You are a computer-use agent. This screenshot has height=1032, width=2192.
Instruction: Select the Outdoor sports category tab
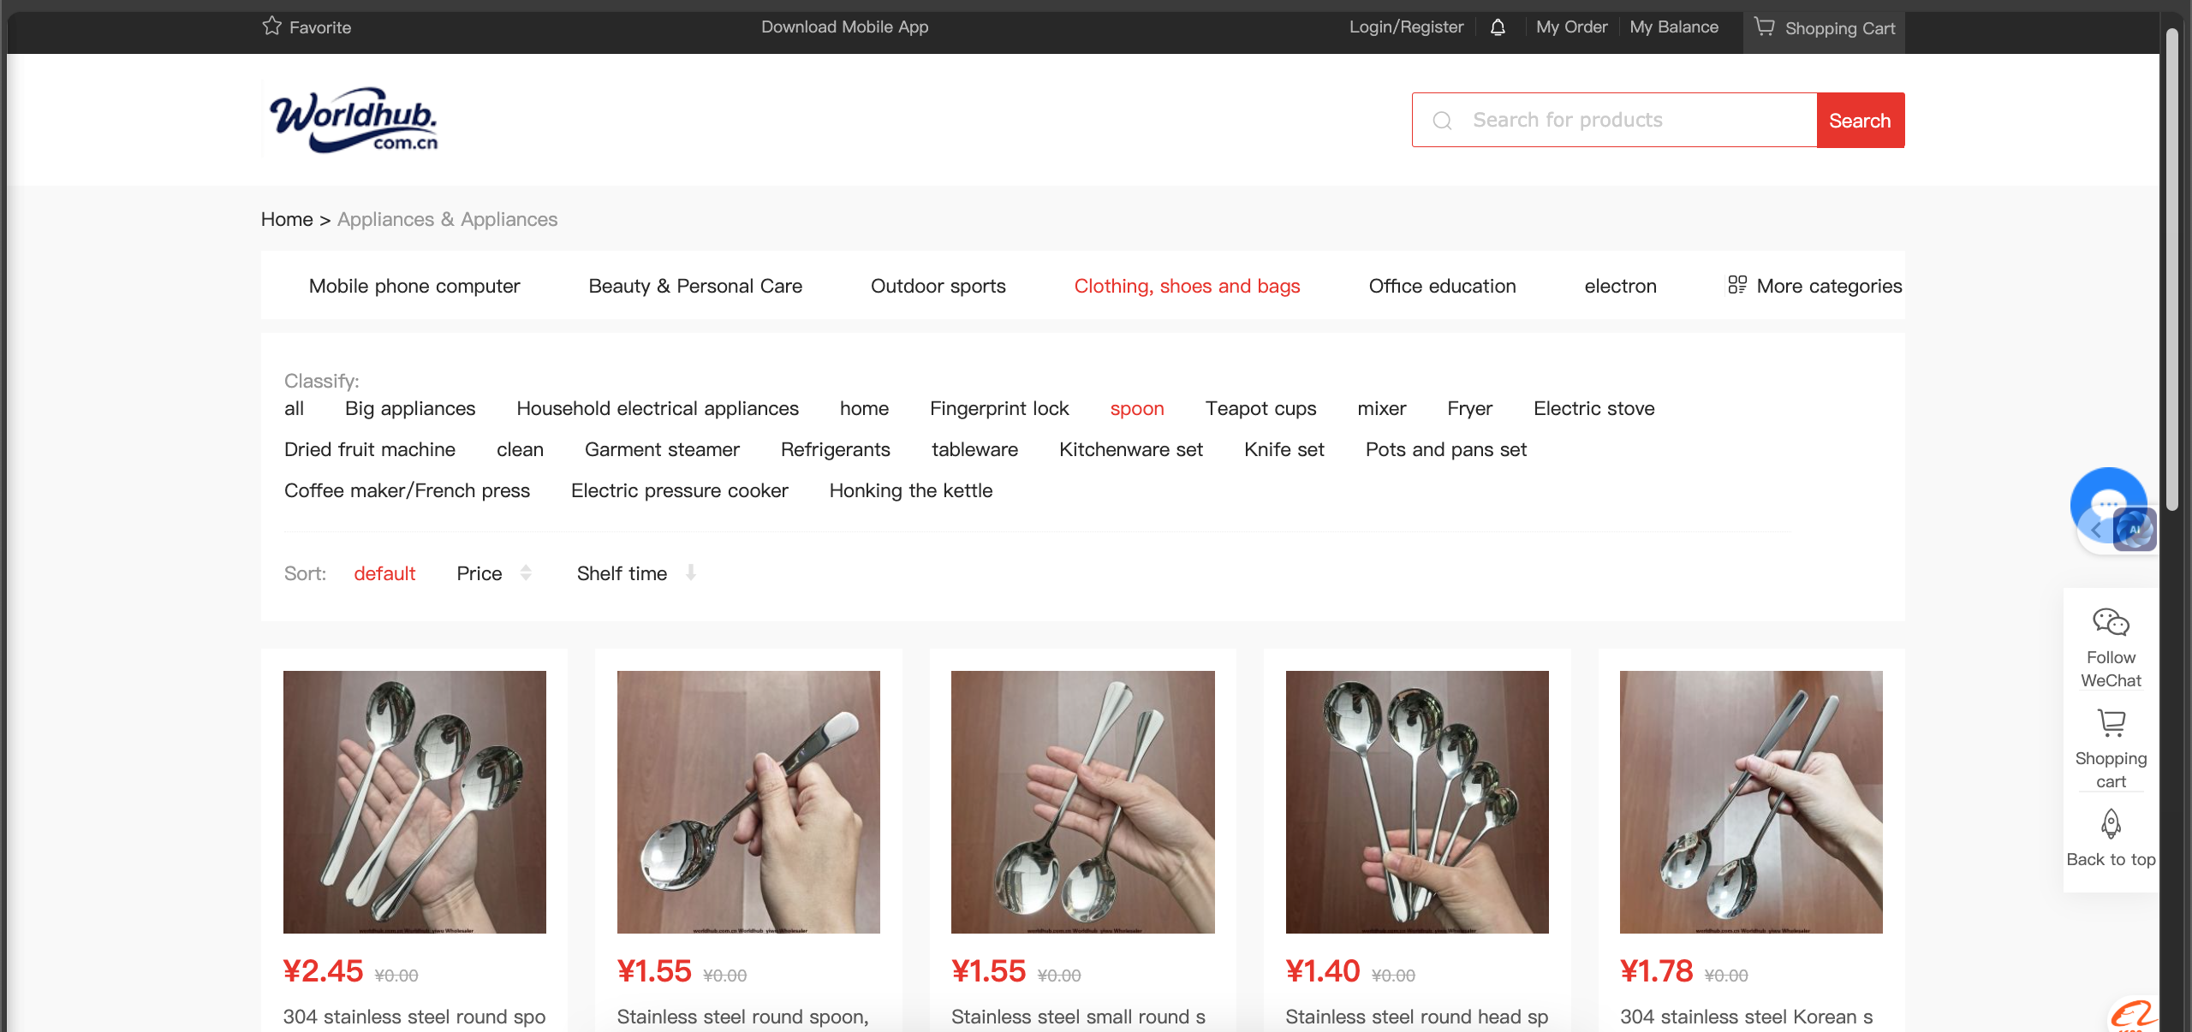click(x=938, y=286)
